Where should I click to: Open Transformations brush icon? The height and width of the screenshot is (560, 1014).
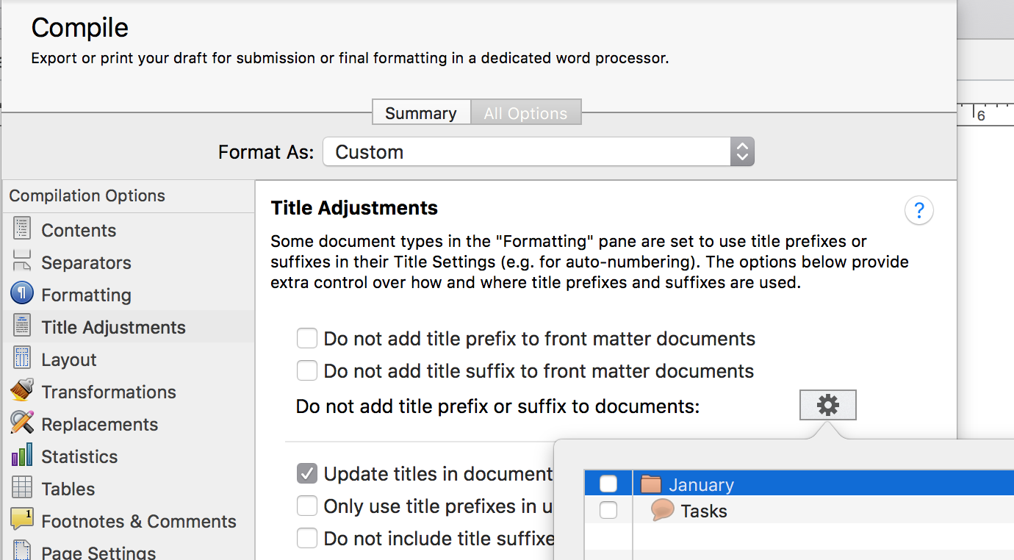[x=22, y=391]
